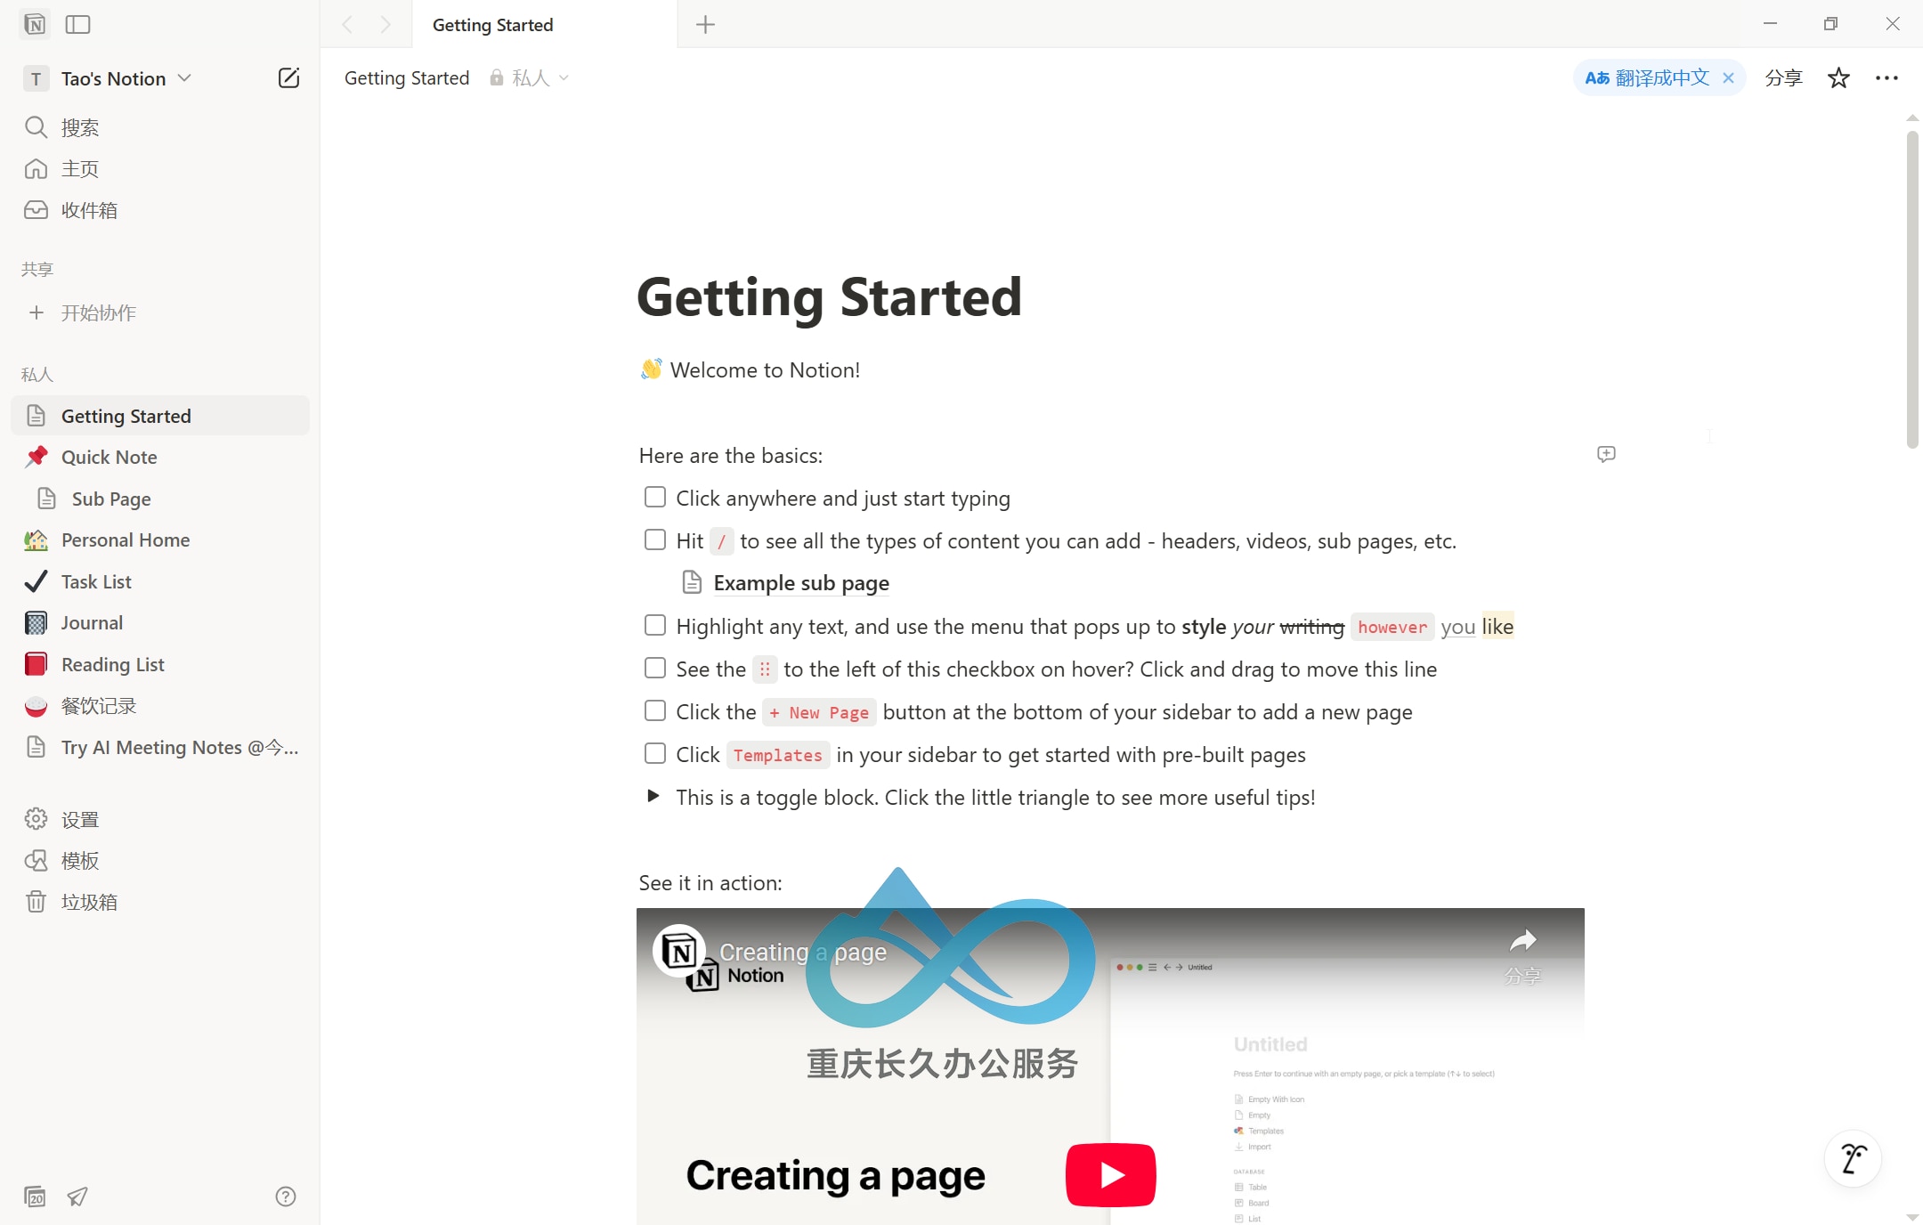This screenshot has width=1923, height=1225.
Task: Play the Creating a page video
Action: (x=1110, y=1175)
